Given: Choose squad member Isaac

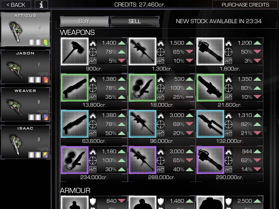Looking at the screenshot, I should coord(25,142).
